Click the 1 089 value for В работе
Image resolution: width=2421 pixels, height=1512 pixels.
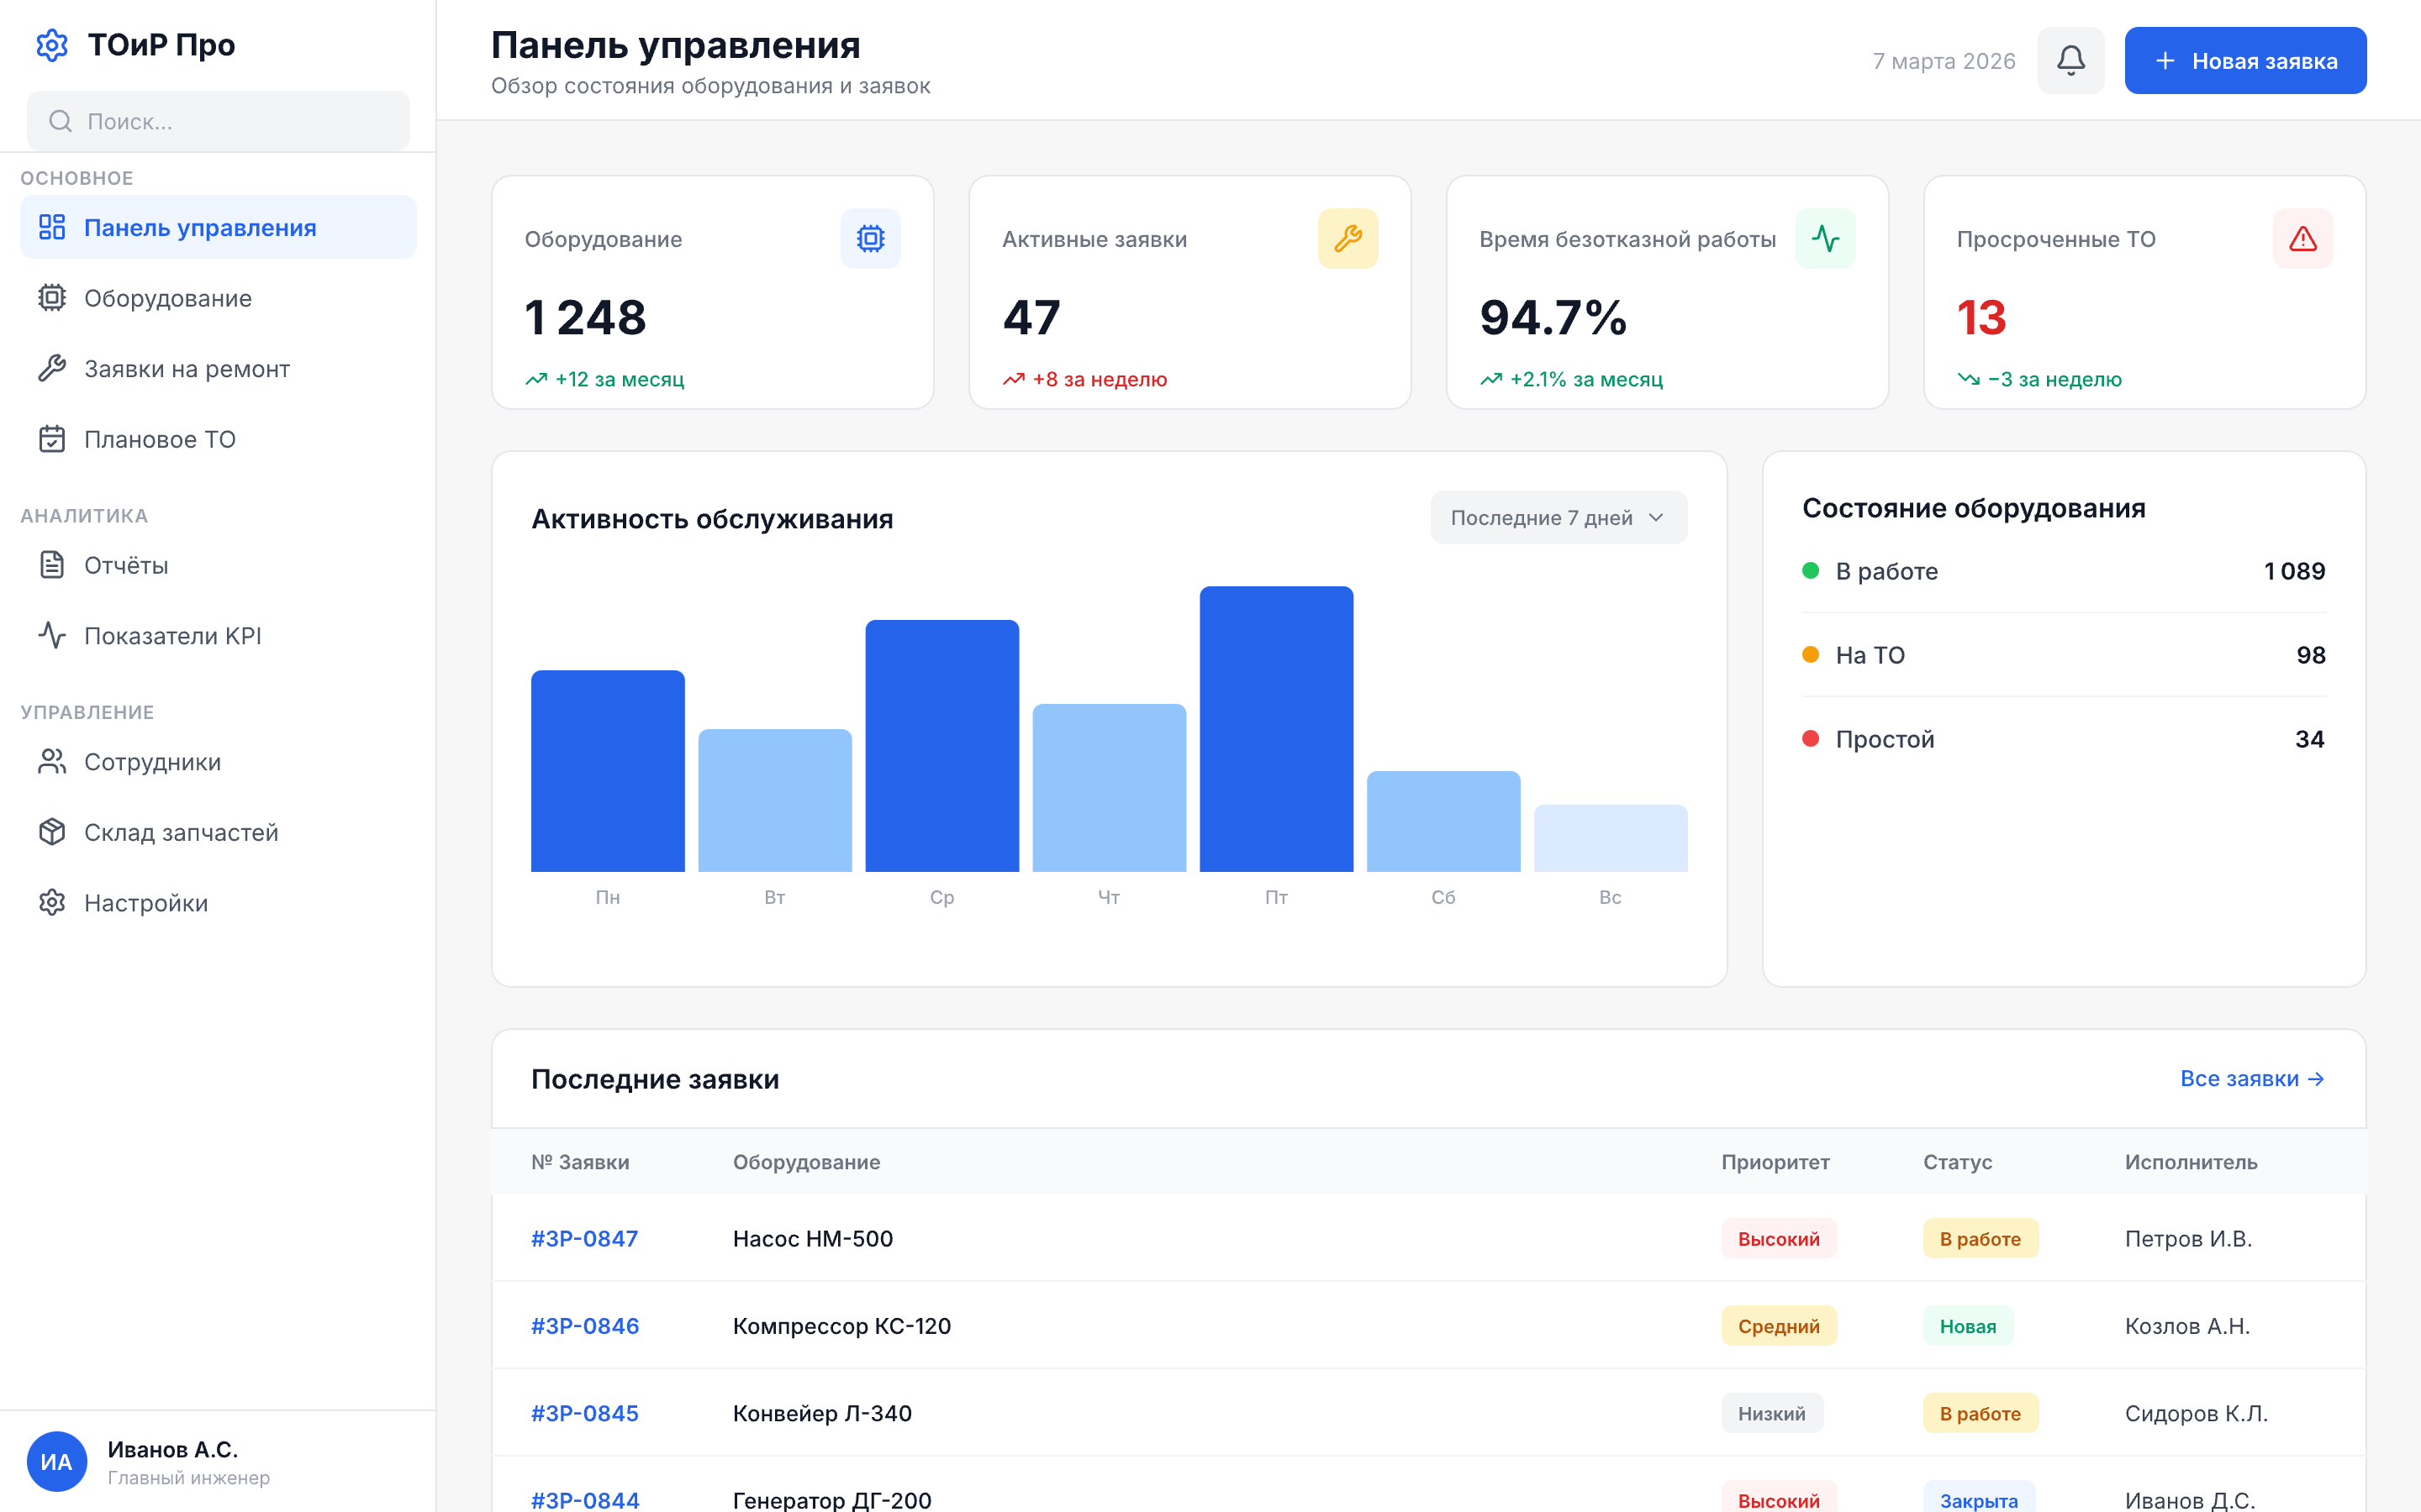click(2294, 571)
